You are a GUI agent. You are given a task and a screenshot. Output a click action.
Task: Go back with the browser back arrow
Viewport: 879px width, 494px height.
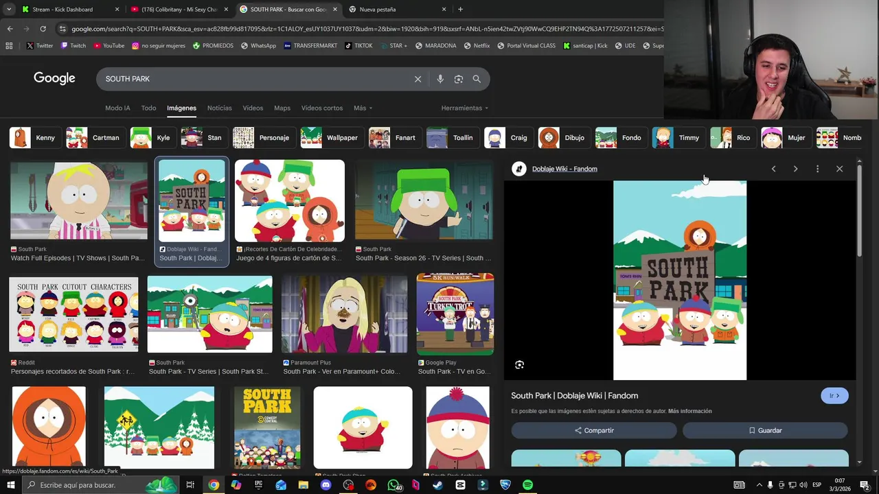click(10, 29)
